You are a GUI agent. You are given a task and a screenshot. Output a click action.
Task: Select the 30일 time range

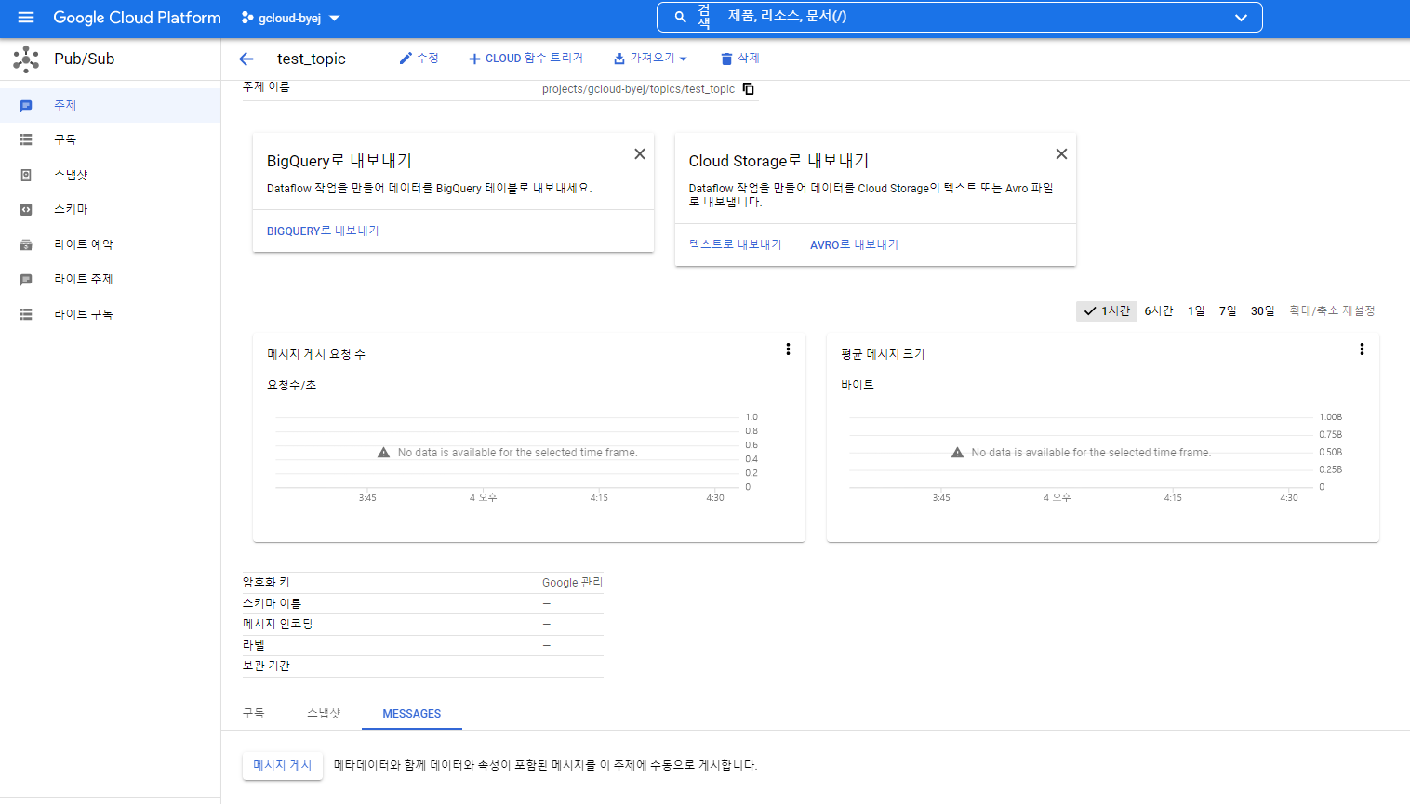[x=1263, y=311]
